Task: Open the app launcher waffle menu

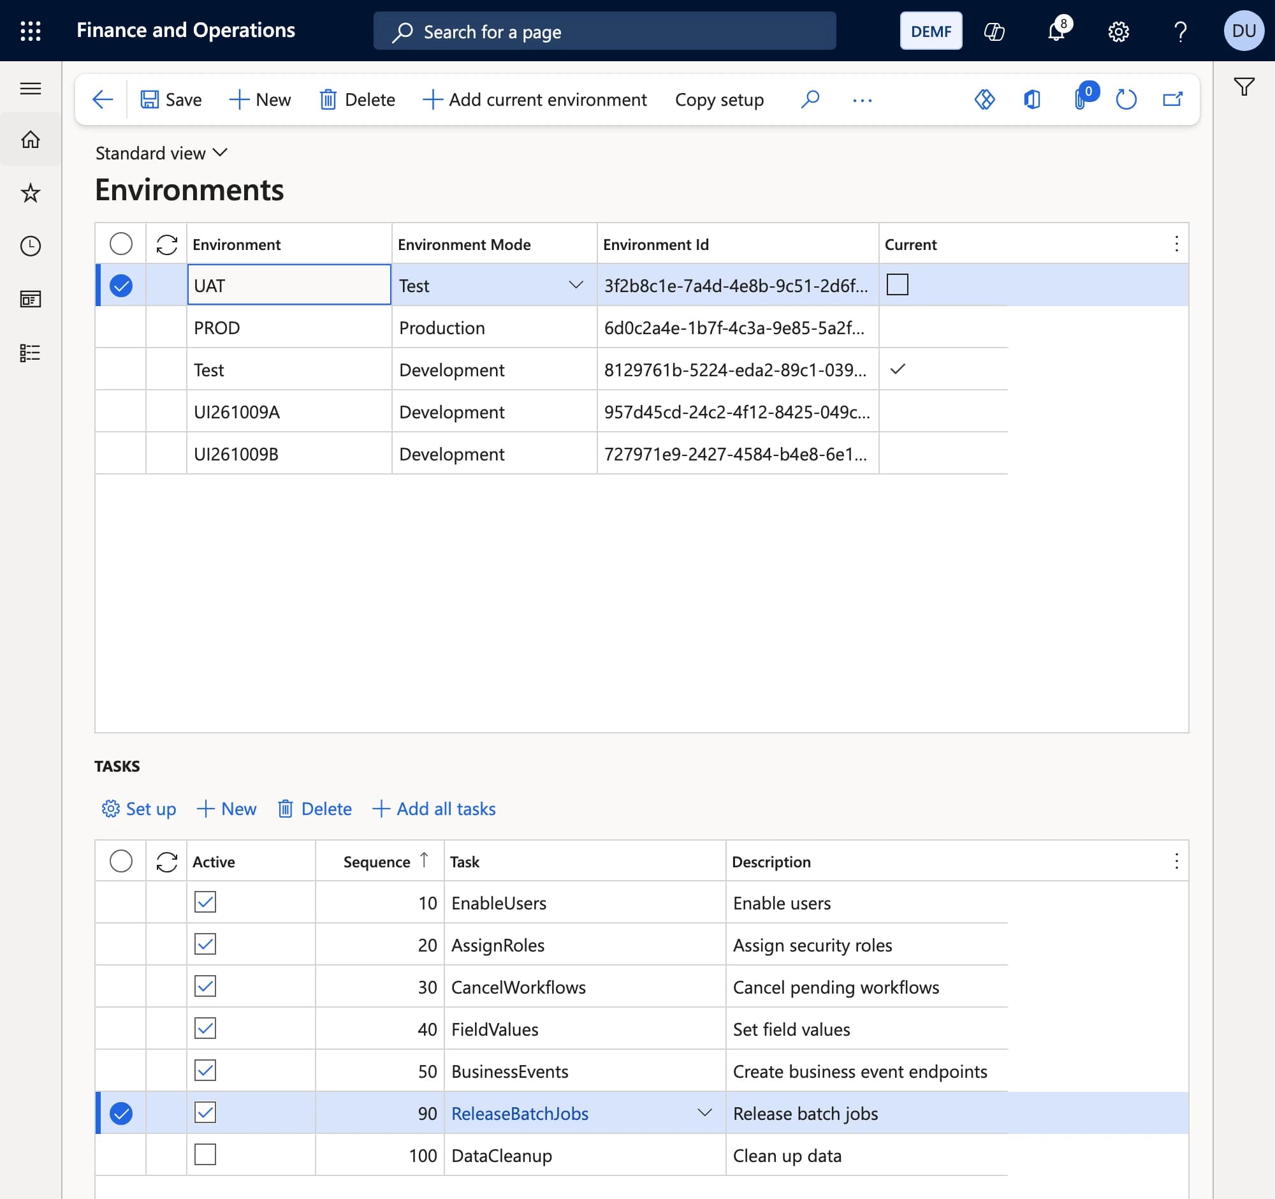Action: click(30, 31)
